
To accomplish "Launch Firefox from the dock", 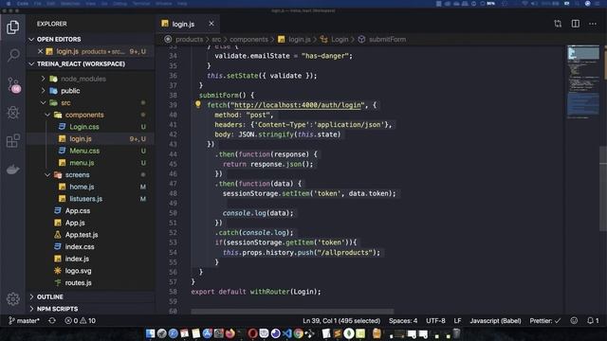I will (230, 333).
